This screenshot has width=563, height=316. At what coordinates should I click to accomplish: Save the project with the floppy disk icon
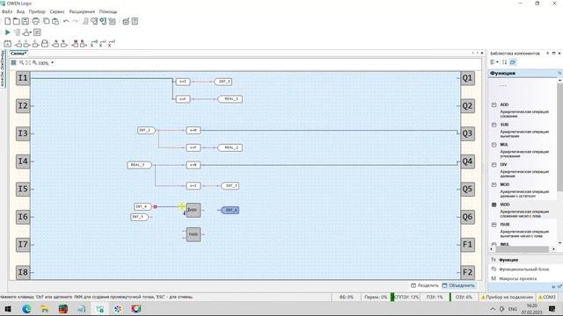(x=26, y=21)
